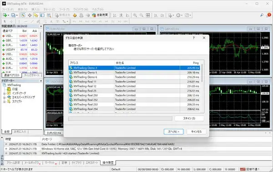
Task: Toggle the Data Window icon
Action: pos(30,15)
